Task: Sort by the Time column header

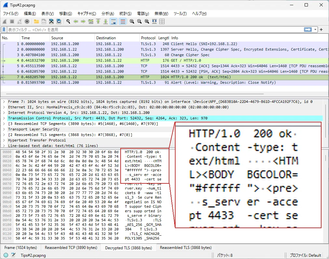Action: (x=34, y=38)
